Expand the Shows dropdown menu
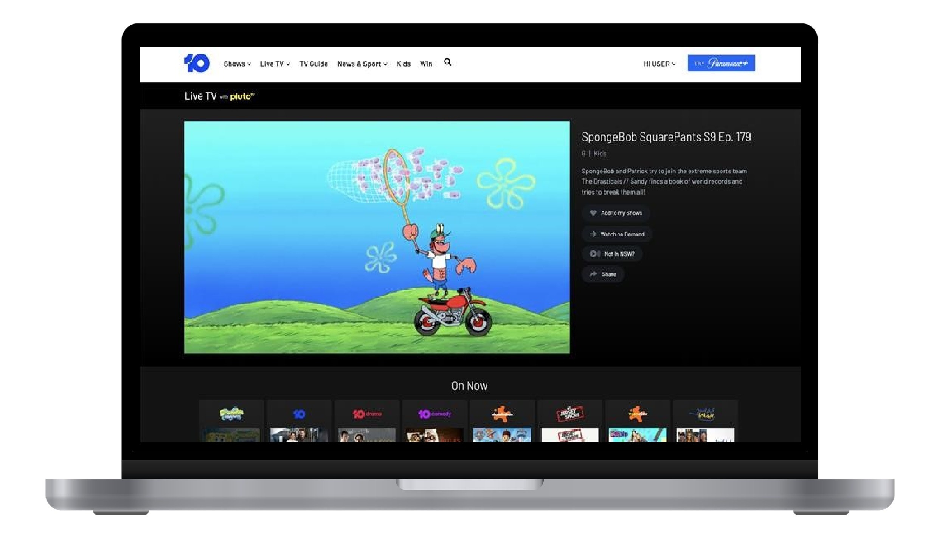 coord(237,64)
